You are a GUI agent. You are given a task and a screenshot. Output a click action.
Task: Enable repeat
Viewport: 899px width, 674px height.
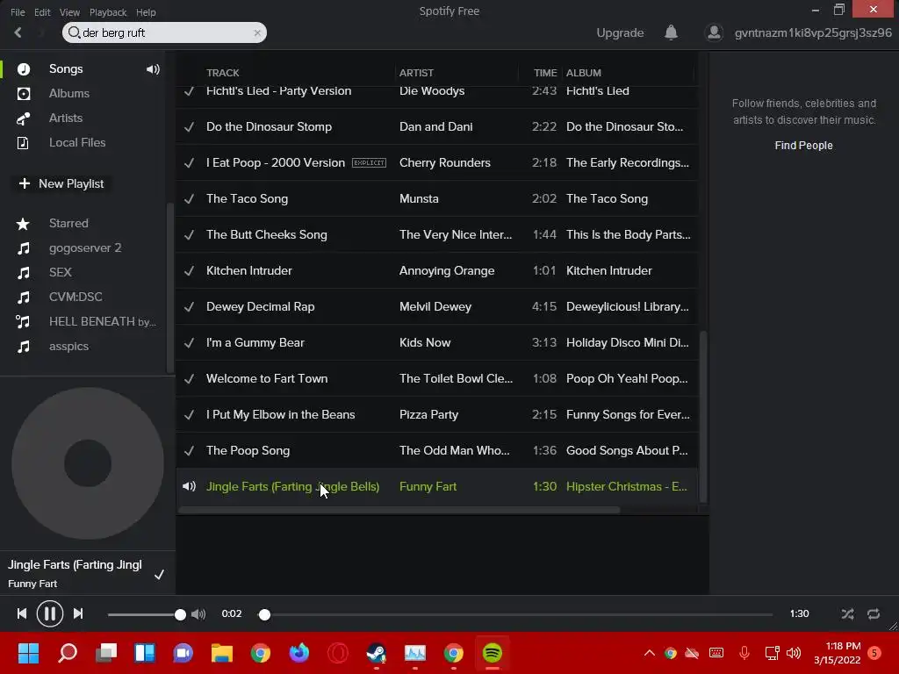[874, 613]
